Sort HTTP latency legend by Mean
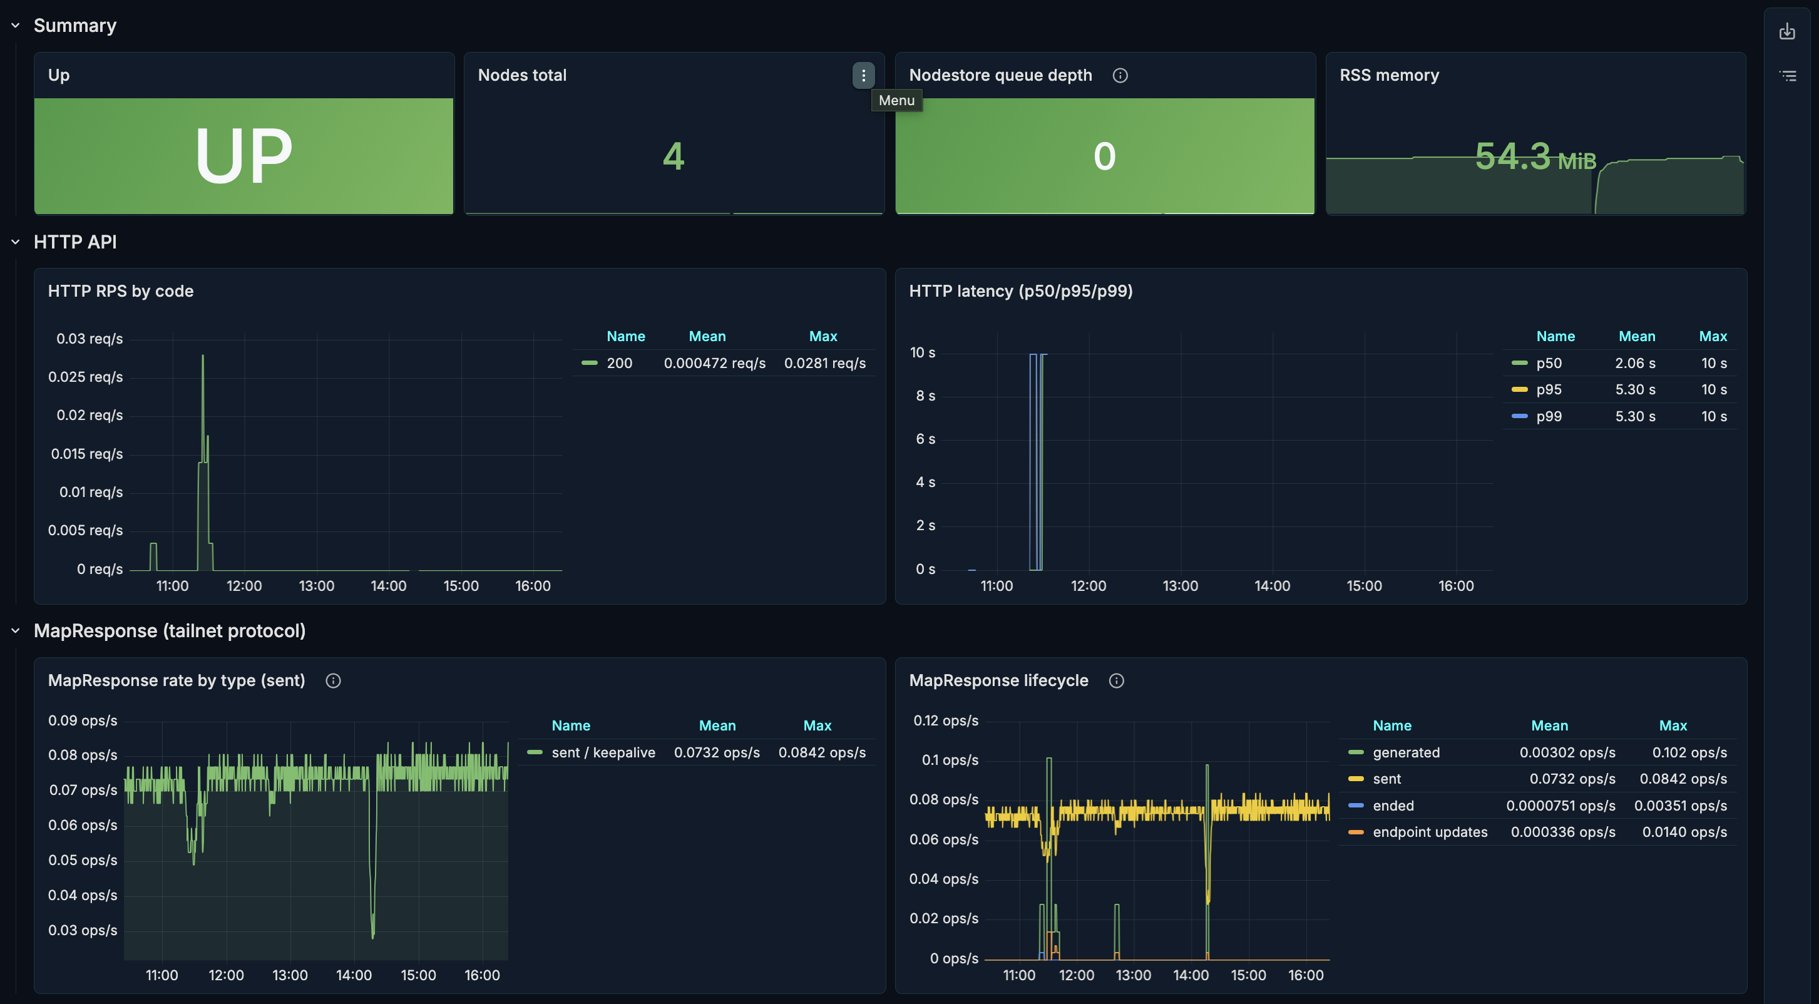This screenshot has height=1004, width=1819. point(1636,337)
